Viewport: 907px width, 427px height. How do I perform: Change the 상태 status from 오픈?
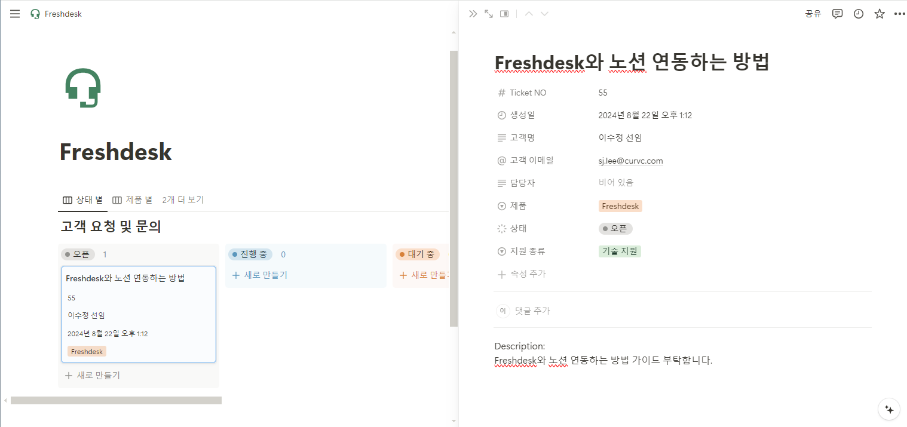(x=615, y=229)
